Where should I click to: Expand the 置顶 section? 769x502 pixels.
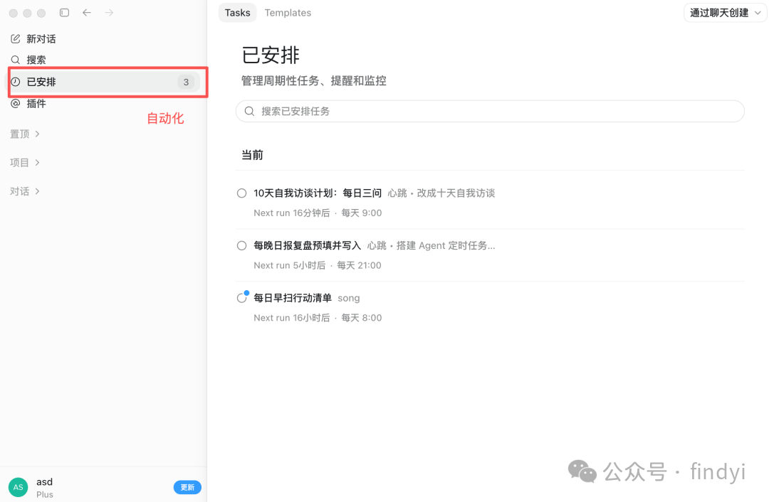pos(24,134)
